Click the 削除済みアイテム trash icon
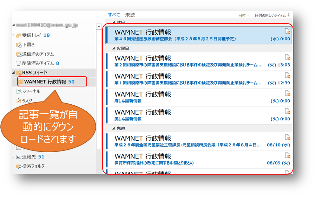This screenshot has width=316, height=197. coord(19,63)
